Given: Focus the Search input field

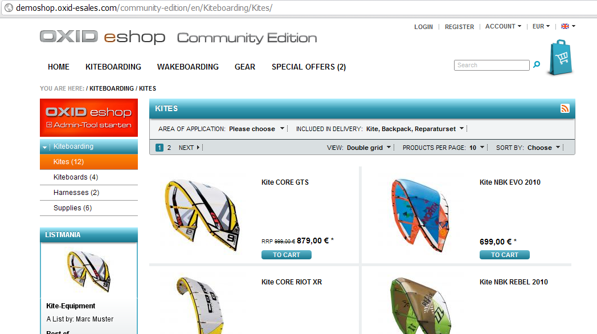Looking at the screenshot, I should pyautogui.click(x=492, y=65).
